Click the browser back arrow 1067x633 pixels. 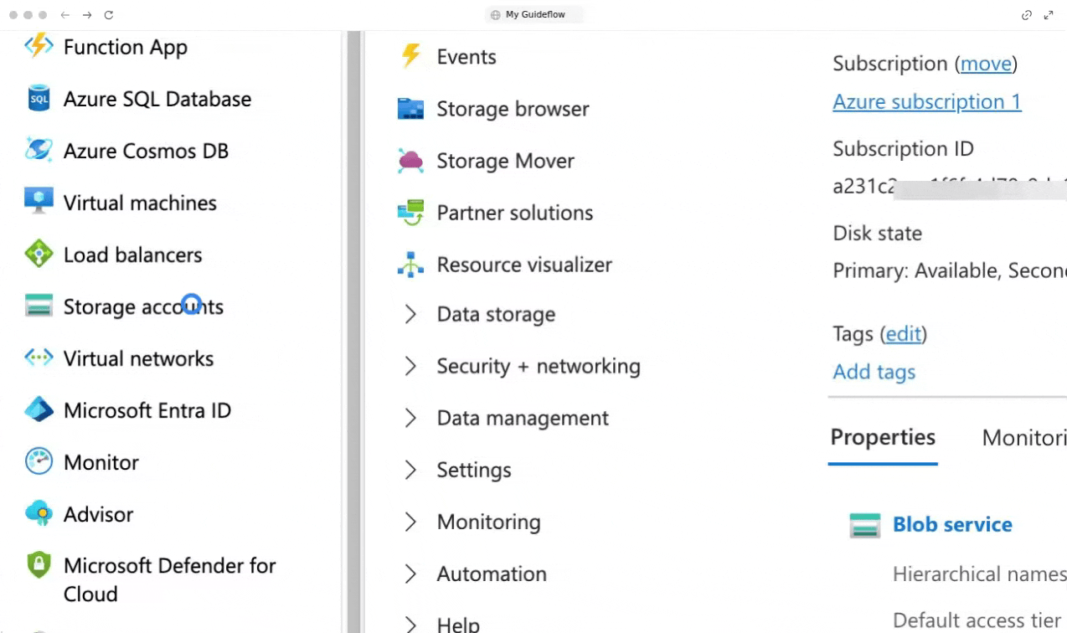[64, 15]
